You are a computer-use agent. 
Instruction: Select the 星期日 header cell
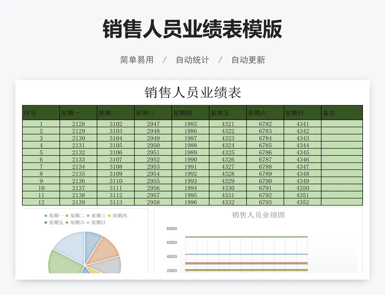303,113
